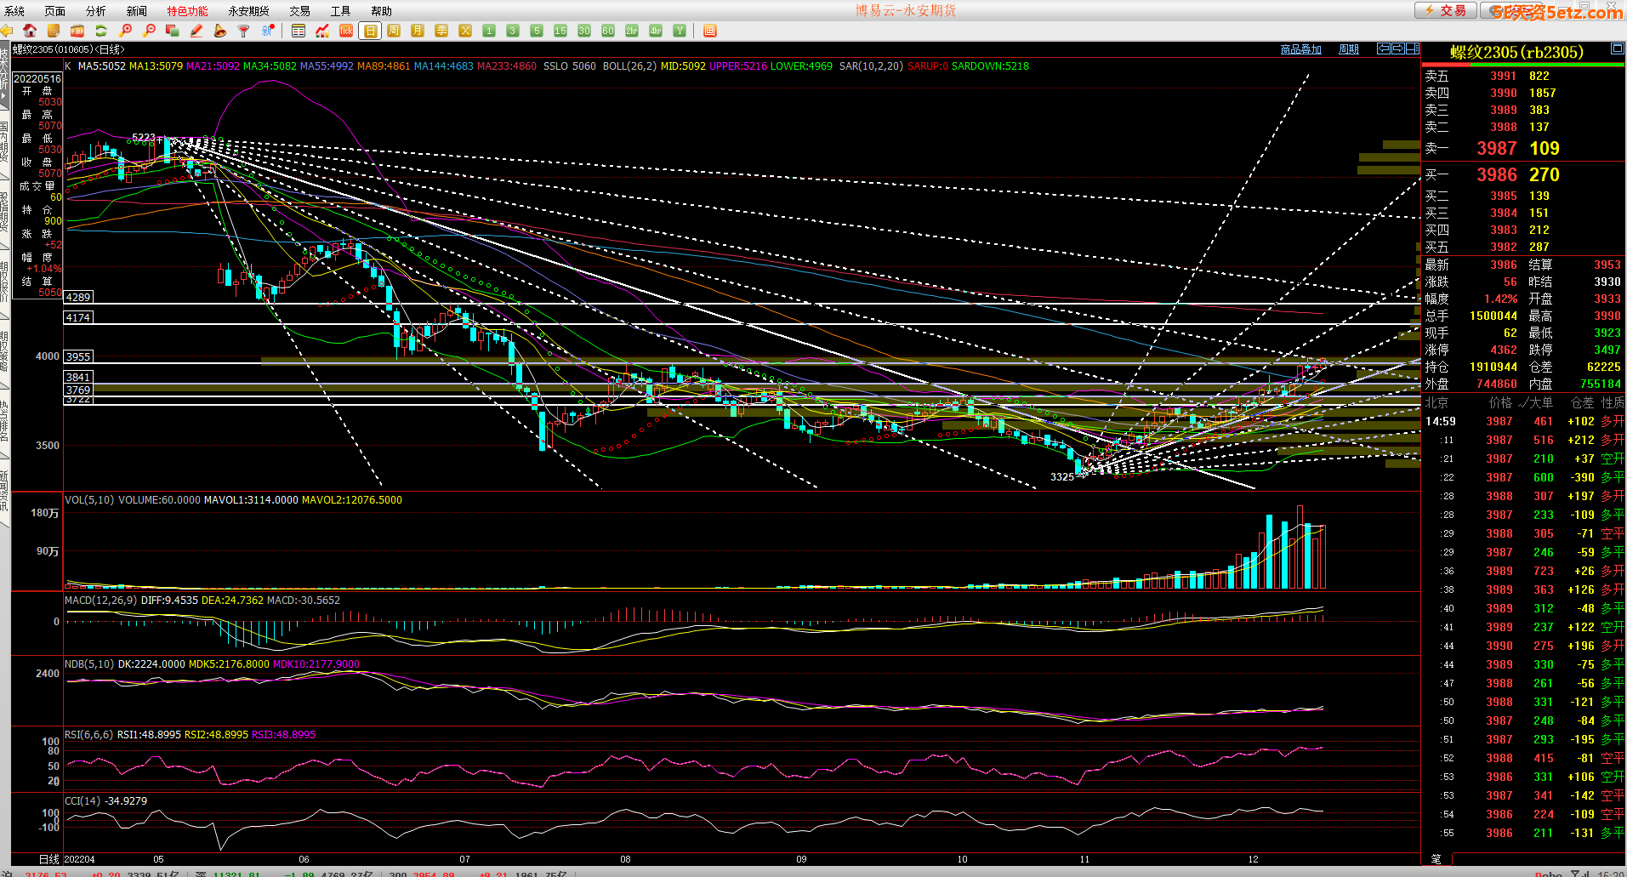The image size is (1627, 877).
Task: Open the 永安期货 menu
Action: pyautogui.click(x=249, y=11)
